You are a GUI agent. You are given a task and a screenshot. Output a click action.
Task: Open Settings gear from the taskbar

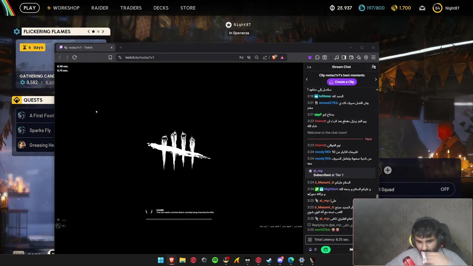tap(302, 260)
